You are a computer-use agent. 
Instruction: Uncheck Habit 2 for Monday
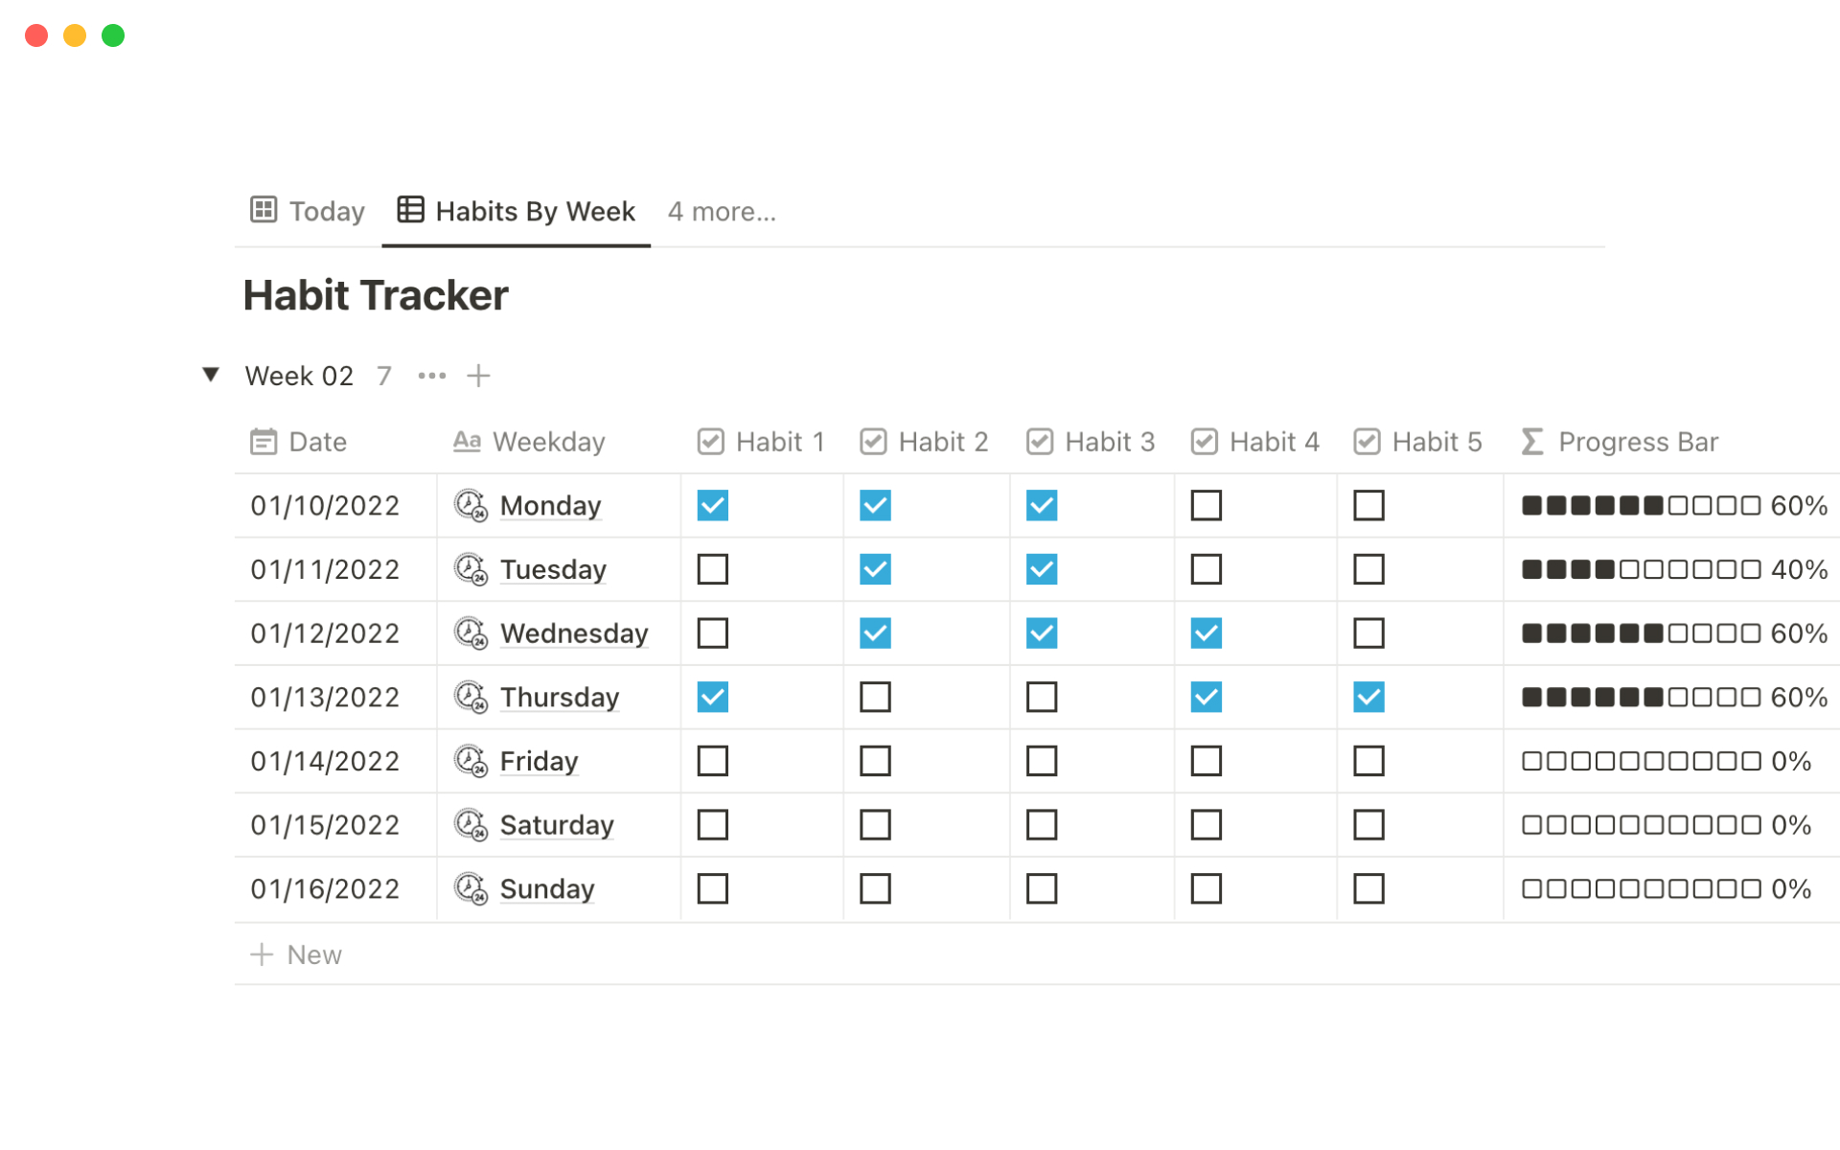[x=876, y=505]
